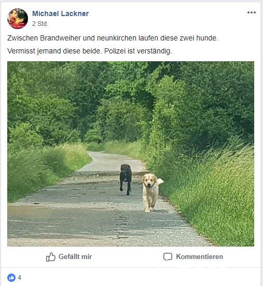The width and height of the screenshot is (263, 286).
Task: Click the thumbs-up icon beside Gefällt mir
Action: click(x=50, y=257)
